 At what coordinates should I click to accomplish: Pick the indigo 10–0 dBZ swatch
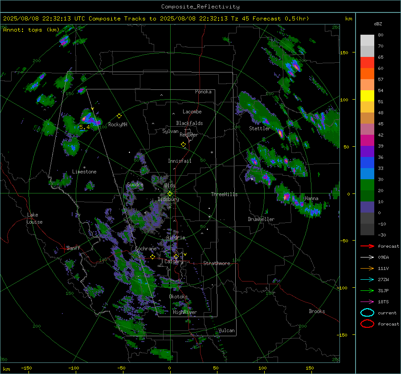[x=367, y=207]
